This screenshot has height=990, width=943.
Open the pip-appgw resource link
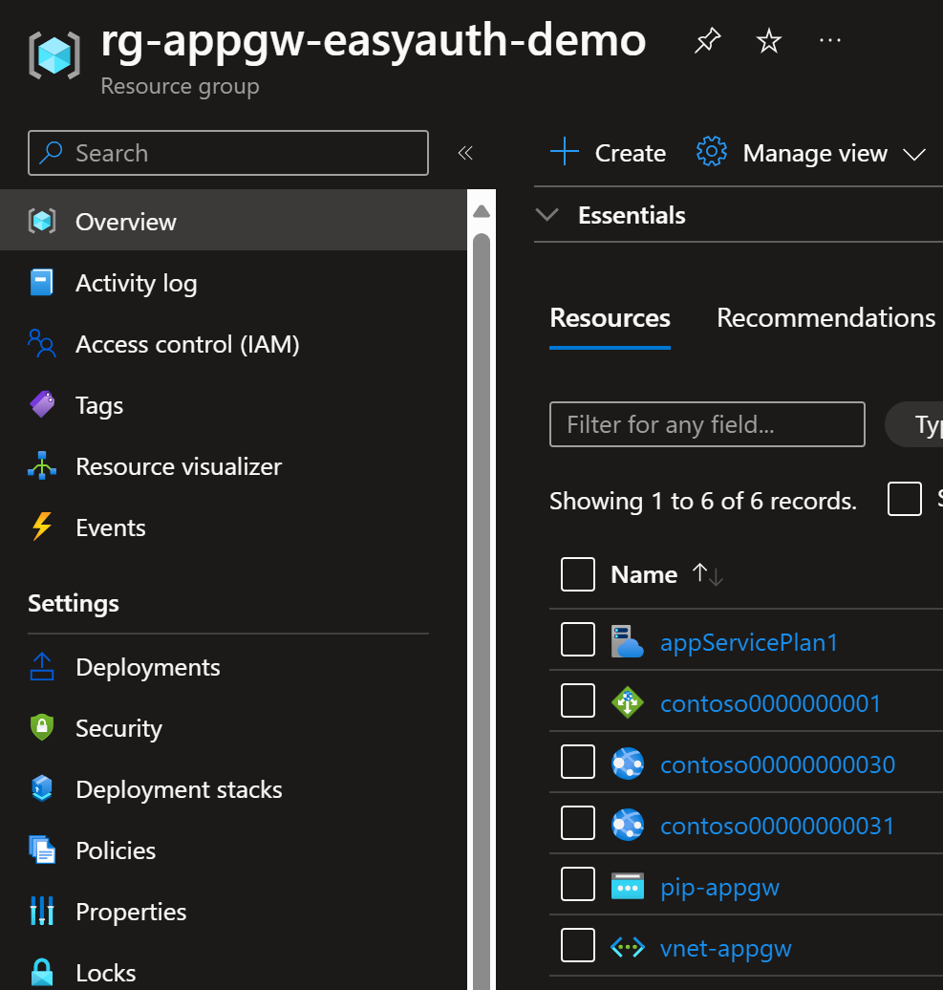(x=719, y=887)
